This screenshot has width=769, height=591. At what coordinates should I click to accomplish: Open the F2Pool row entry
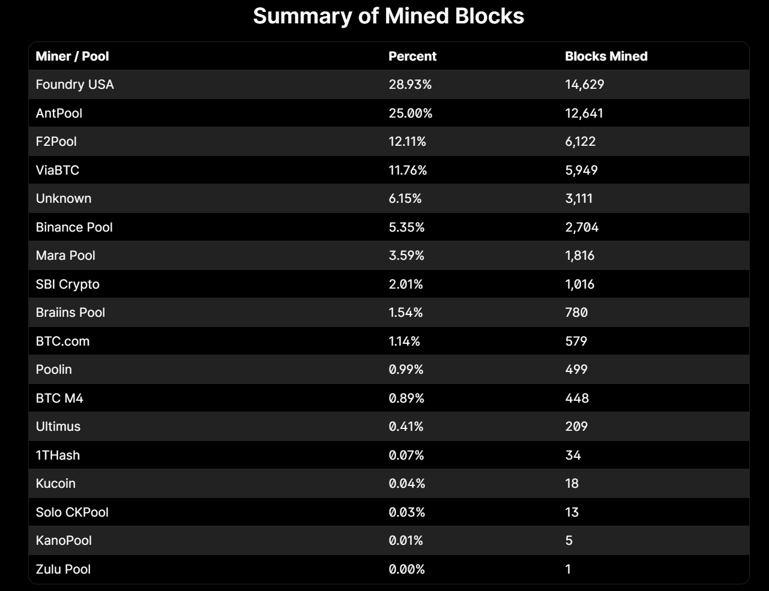(56, 142)
